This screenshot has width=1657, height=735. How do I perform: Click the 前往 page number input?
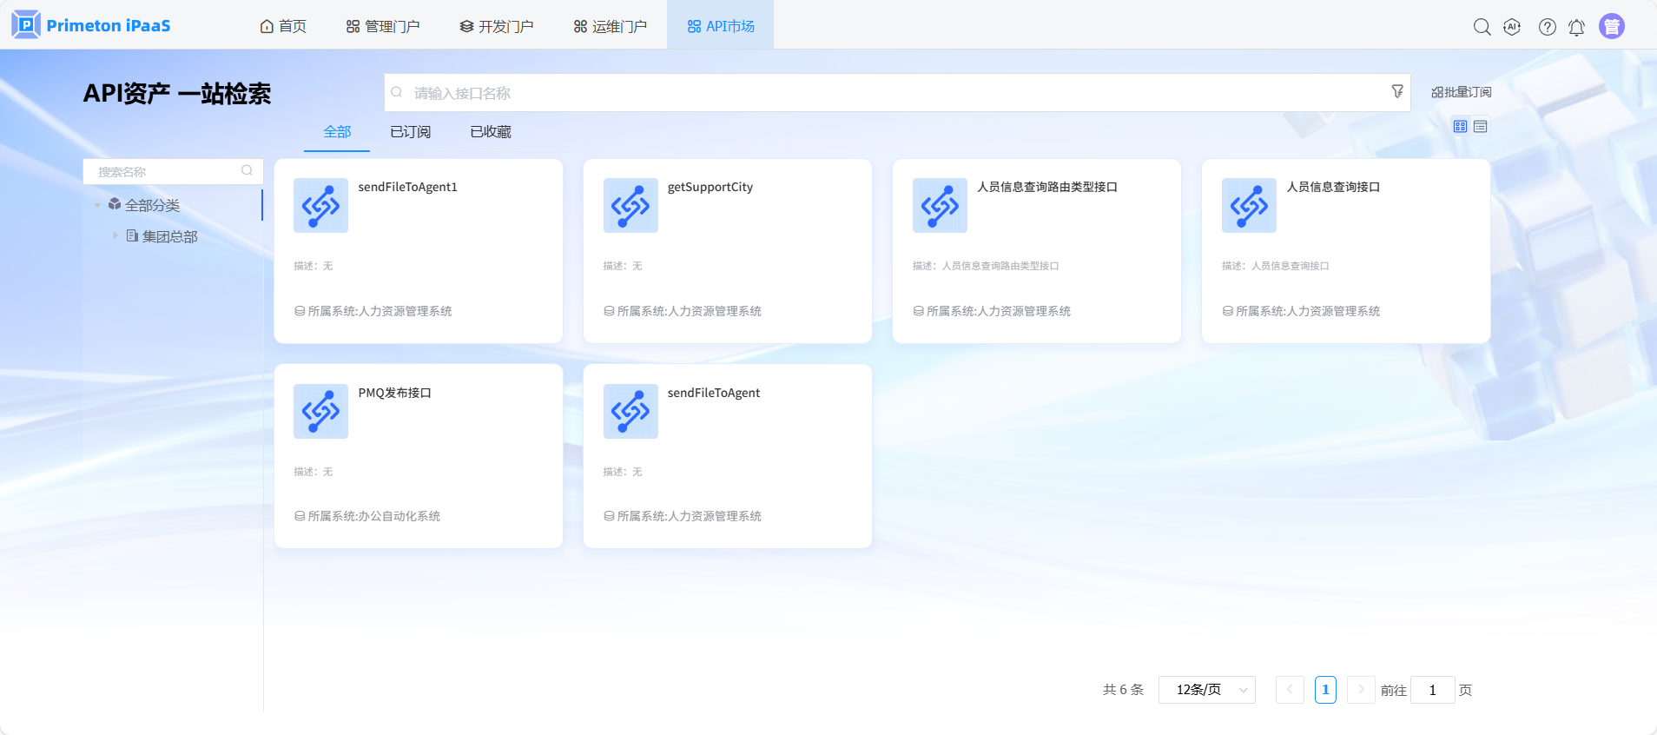[x=1433, y=690]
